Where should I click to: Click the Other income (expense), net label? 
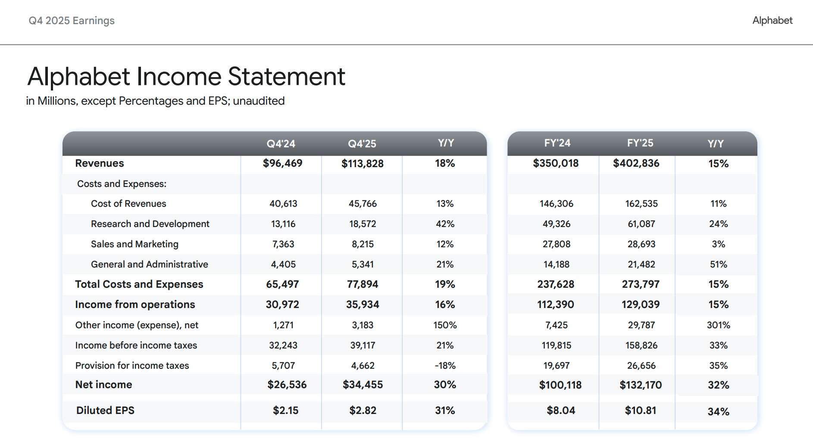coord(137,325)
